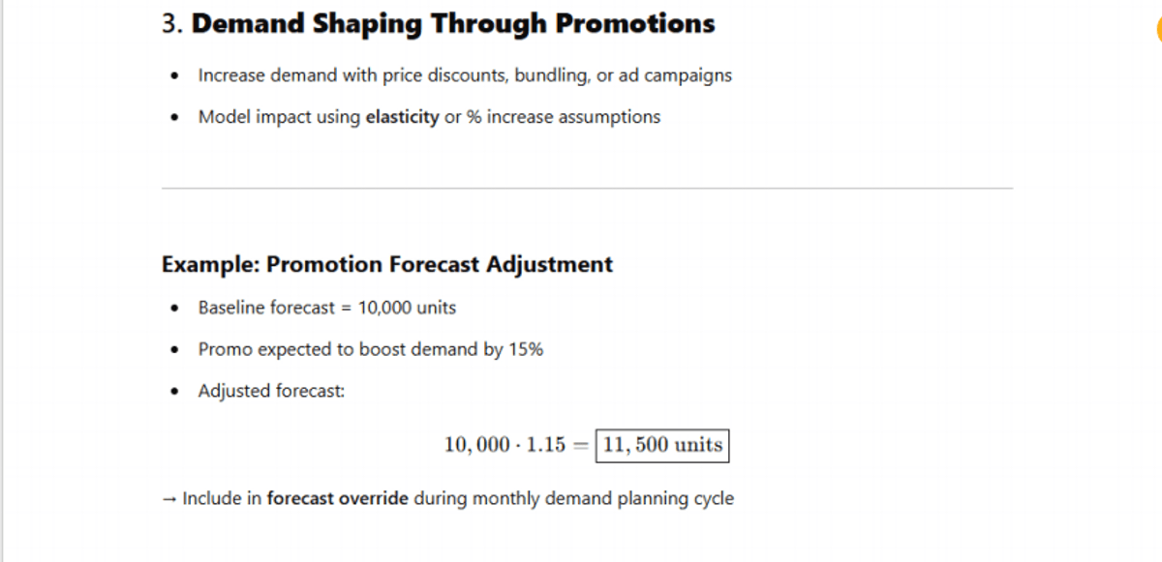Viewport: 1162px width, 562px height.
Task: Click the arrow symbol before "Include in"
Action: pyautogui.click(x=169, y=499)
